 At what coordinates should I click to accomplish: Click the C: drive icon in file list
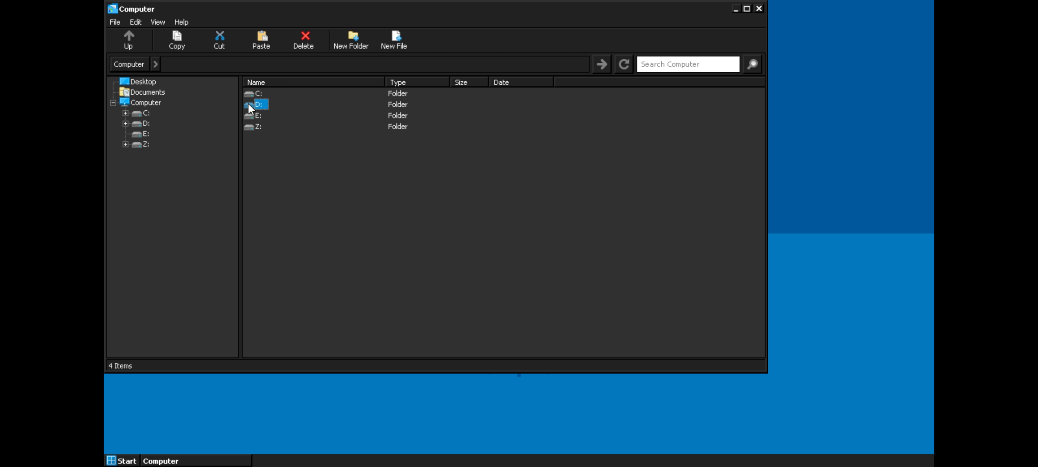tap(249, 93)
